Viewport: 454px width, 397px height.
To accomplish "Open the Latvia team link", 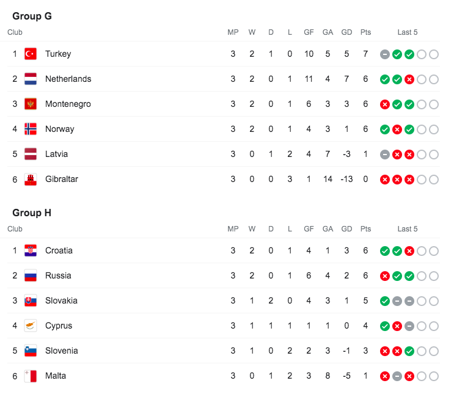I will (56, 154).
